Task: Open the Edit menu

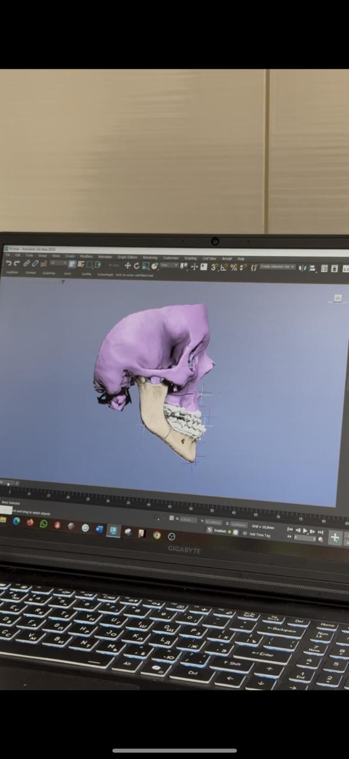Action: point(17,255)
